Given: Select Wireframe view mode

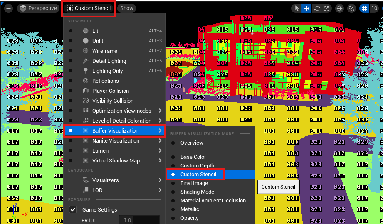Looking at the screenshot, I should pyautogui.click(x=104, y=51).
